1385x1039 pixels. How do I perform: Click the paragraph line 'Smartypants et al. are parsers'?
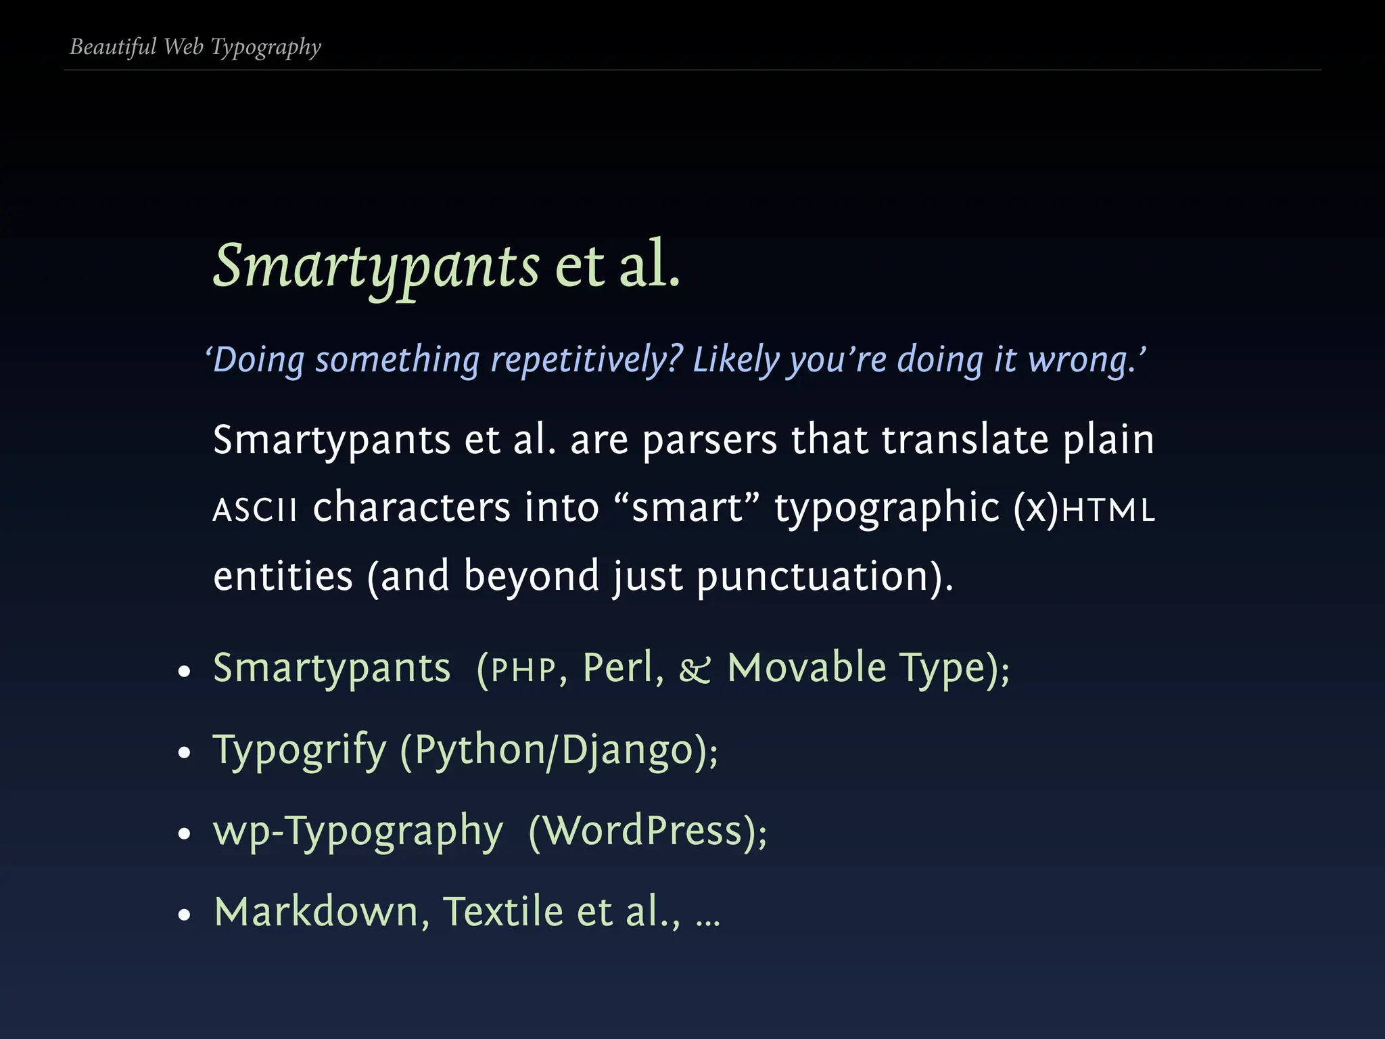[683, 441]
